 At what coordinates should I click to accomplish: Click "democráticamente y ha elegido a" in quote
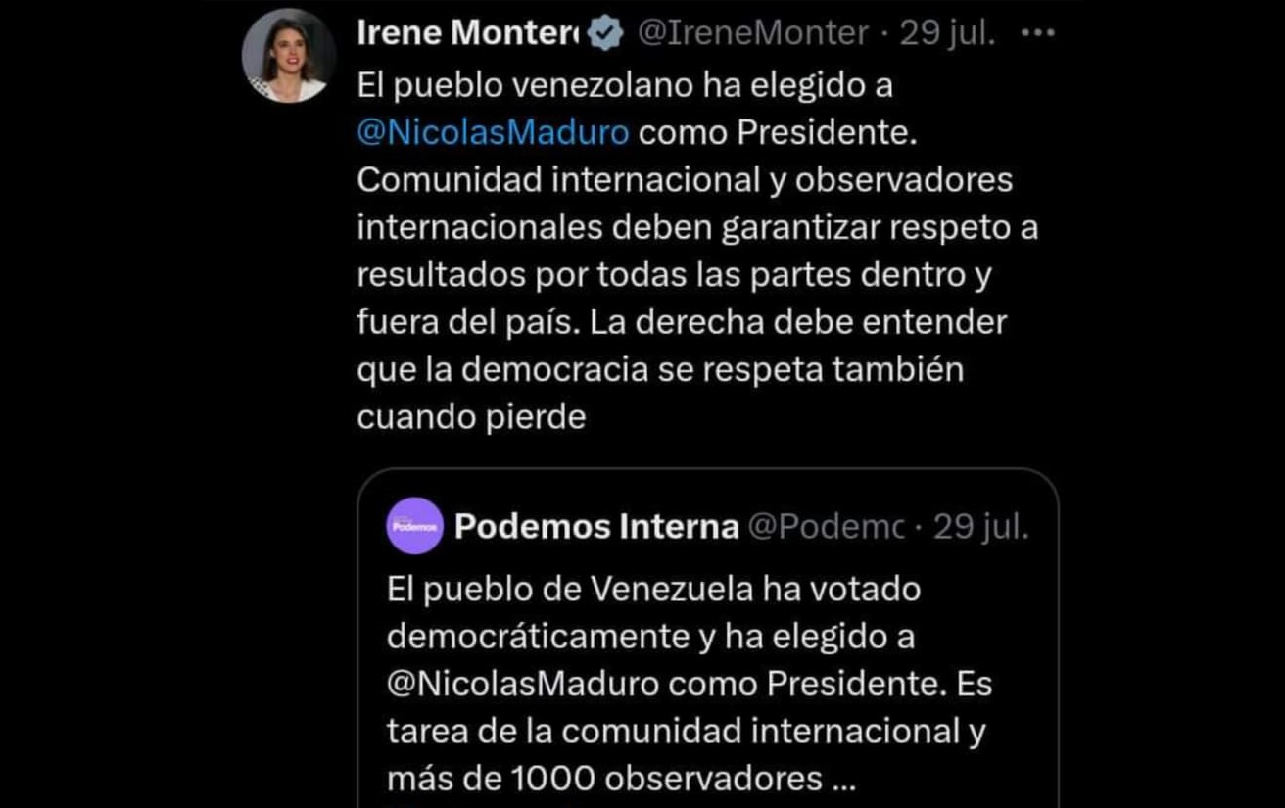pos(650,637)
